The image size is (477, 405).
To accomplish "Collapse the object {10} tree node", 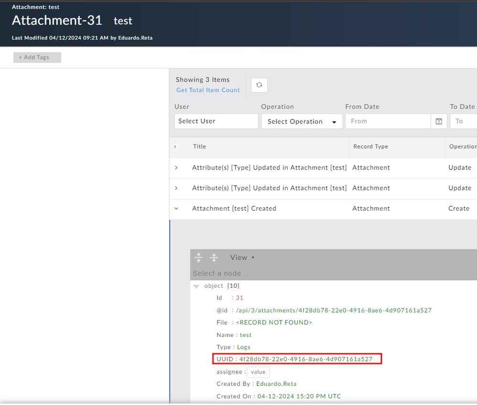I will click(x=196, y=286).
